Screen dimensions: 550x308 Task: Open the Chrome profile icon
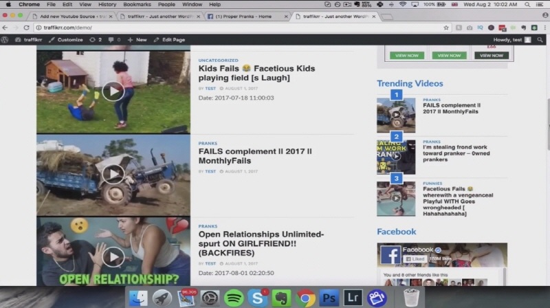[x=545, y=16]
